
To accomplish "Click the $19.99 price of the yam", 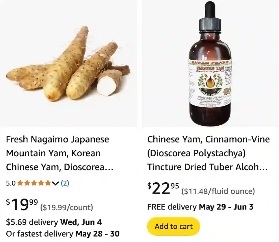I will coord(22,204).
